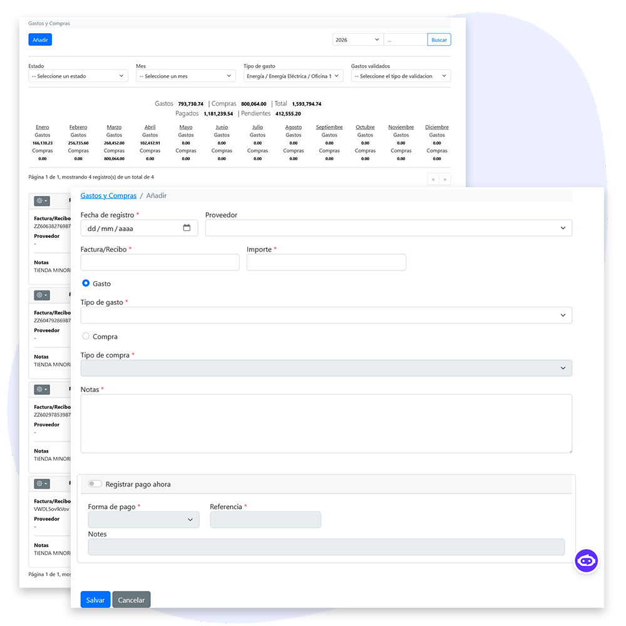Open the 2026 year selector

click(x=357, y=40)
